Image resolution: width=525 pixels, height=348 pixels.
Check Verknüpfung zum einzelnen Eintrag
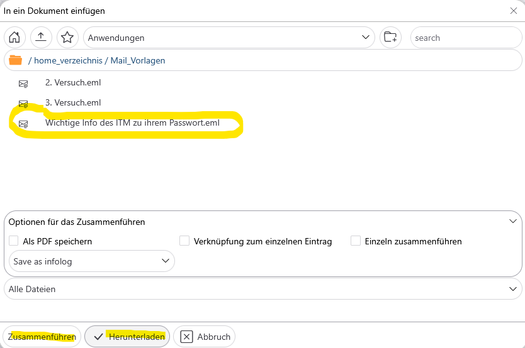click(x=184, y=241)
